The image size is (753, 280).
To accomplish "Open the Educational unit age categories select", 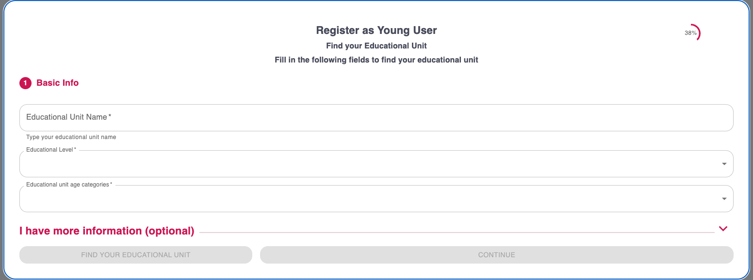I will pyautogui.click(x=369, y=199).
